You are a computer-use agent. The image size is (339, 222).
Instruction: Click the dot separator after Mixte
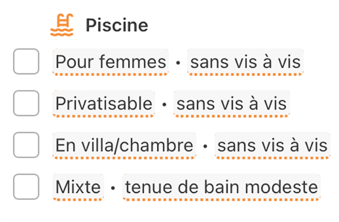[x=113, y=188]
